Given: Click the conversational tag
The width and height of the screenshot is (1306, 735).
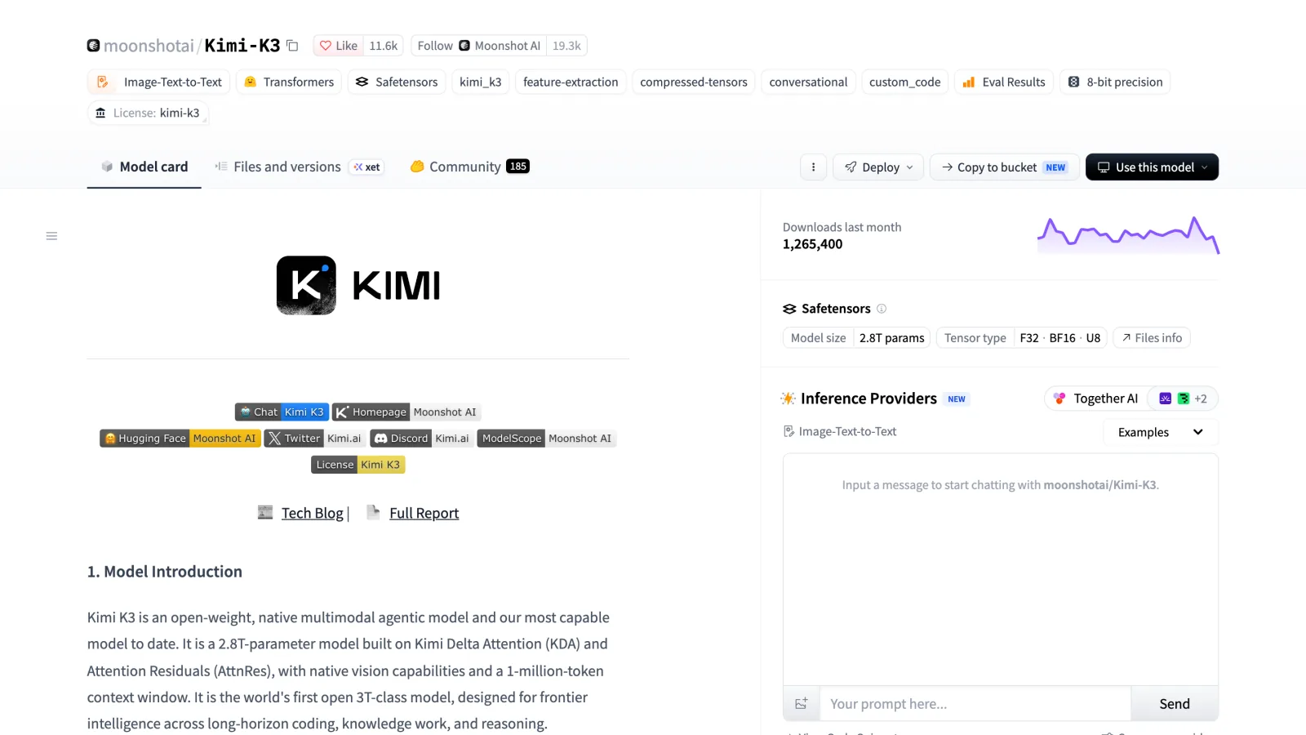Looking at the screenshot, I should [x=808, y=82].
